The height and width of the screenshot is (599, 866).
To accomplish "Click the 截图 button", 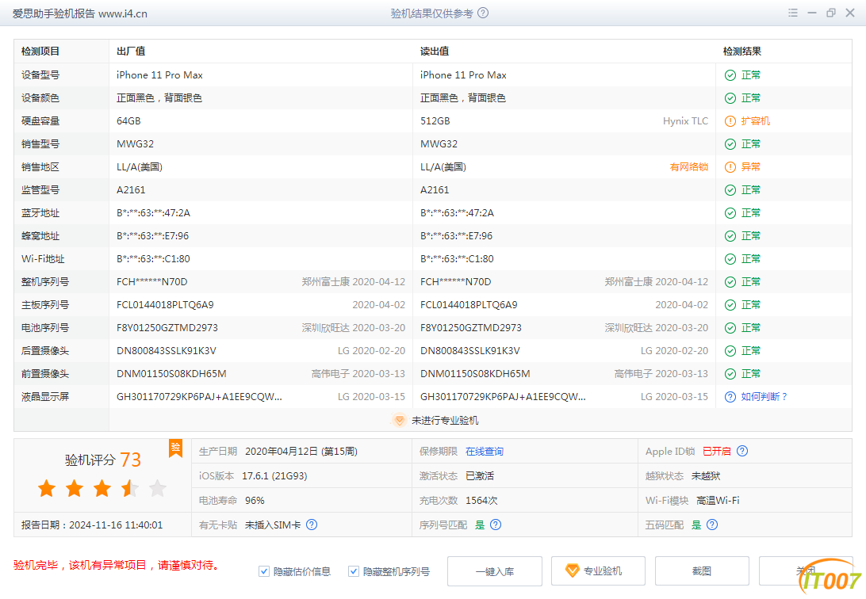I will tap(702, 570).
